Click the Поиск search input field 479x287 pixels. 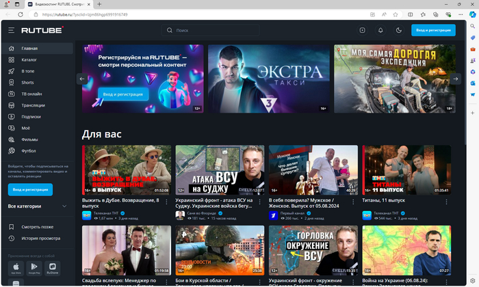point(211,30)
